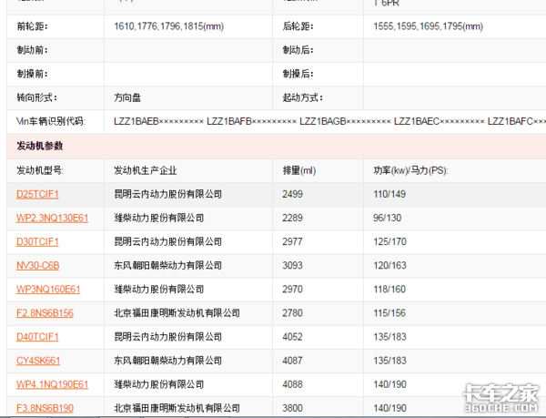The image size is (546, 418).
Task: Select power value 96/130
Action: coord(388,218)
